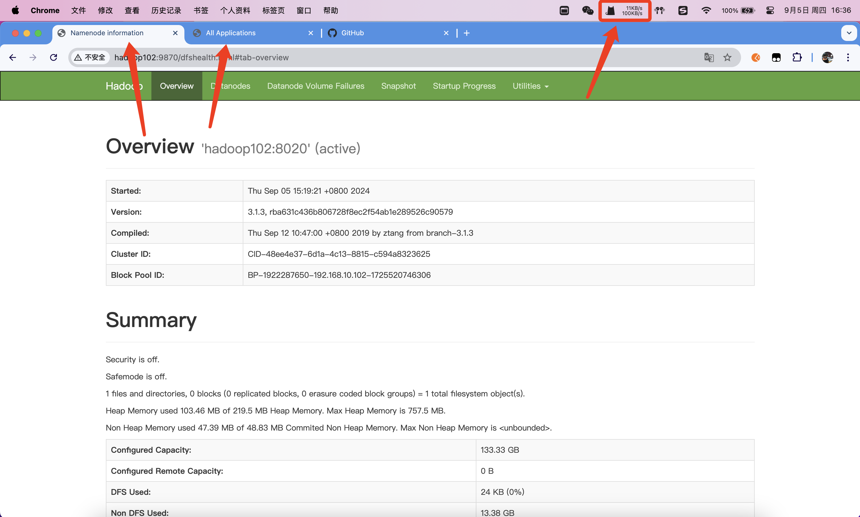Click the Startup Progress link
The width and height of the screenshot is (860, 517).
coord(464,86)
